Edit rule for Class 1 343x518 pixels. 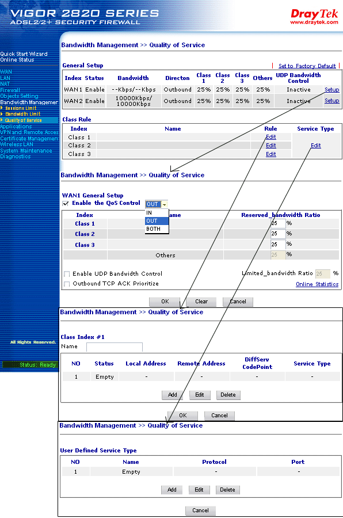tap(271, 137)
